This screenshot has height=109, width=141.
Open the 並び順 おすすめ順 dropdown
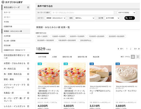coord(112,18)
